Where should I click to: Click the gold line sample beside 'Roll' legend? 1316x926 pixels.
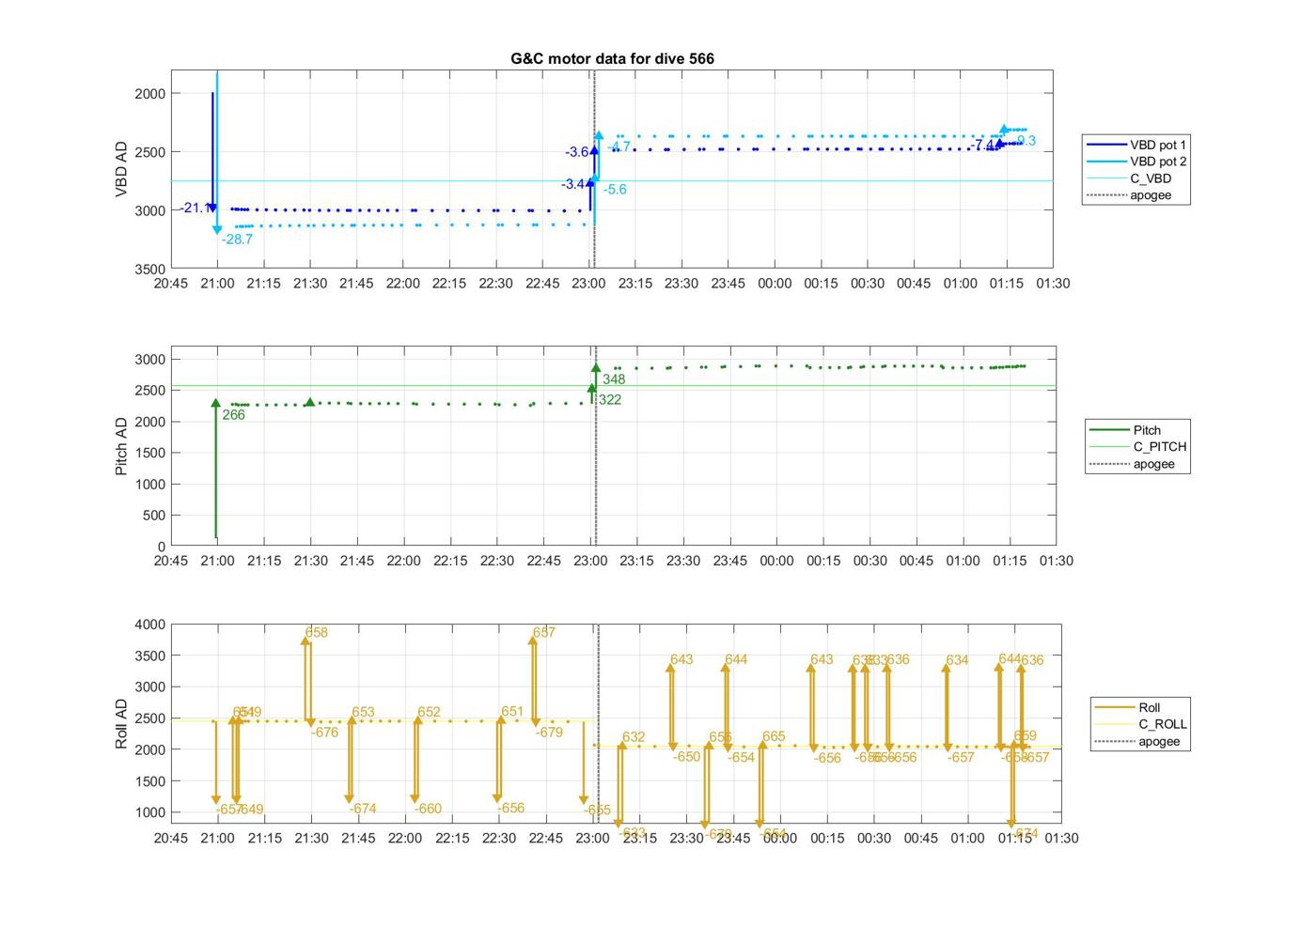click(x=1115, y=707)
